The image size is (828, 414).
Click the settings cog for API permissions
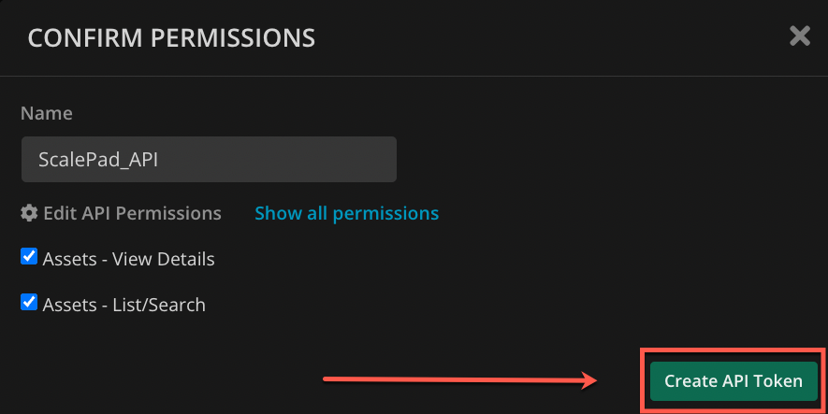(29, 213)
